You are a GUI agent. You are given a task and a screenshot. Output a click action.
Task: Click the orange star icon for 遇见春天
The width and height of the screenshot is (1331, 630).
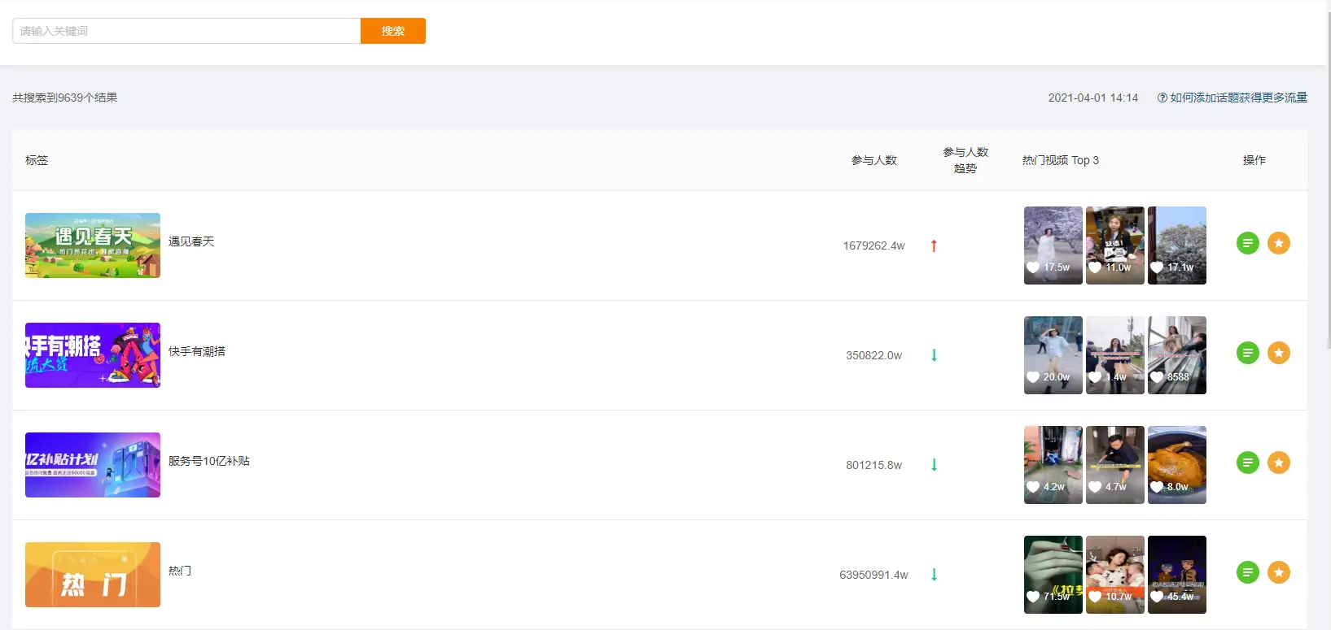click(x=1278, y=243)
